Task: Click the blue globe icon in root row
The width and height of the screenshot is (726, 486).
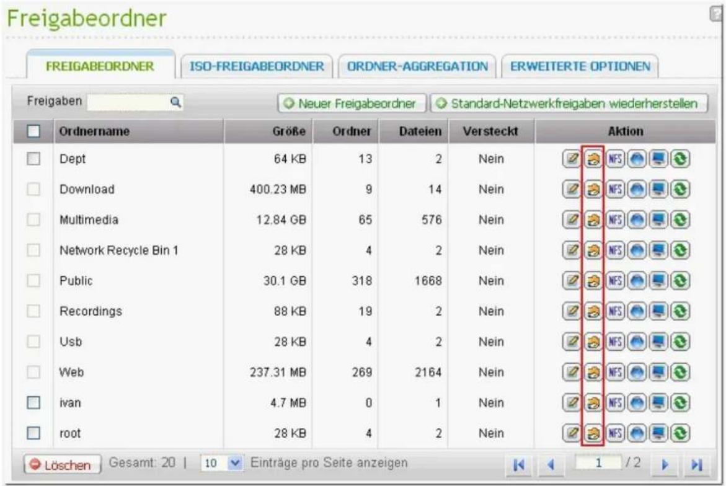Action: tap(637, 433)
